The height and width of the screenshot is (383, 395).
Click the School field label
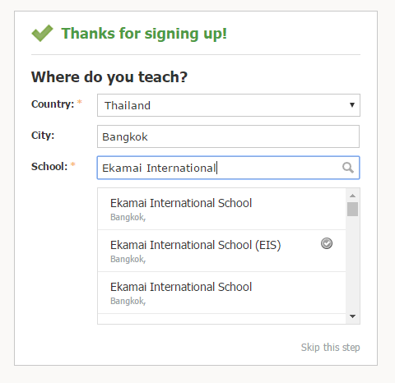(49, 167)
